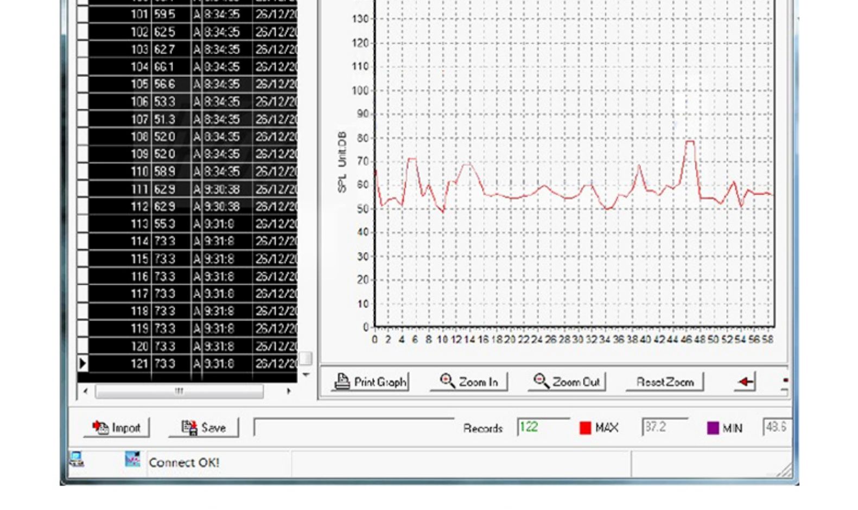Click the 8:34:35 time in row 102
This screenshot has width=858, height=510.
tap(221, 32)
